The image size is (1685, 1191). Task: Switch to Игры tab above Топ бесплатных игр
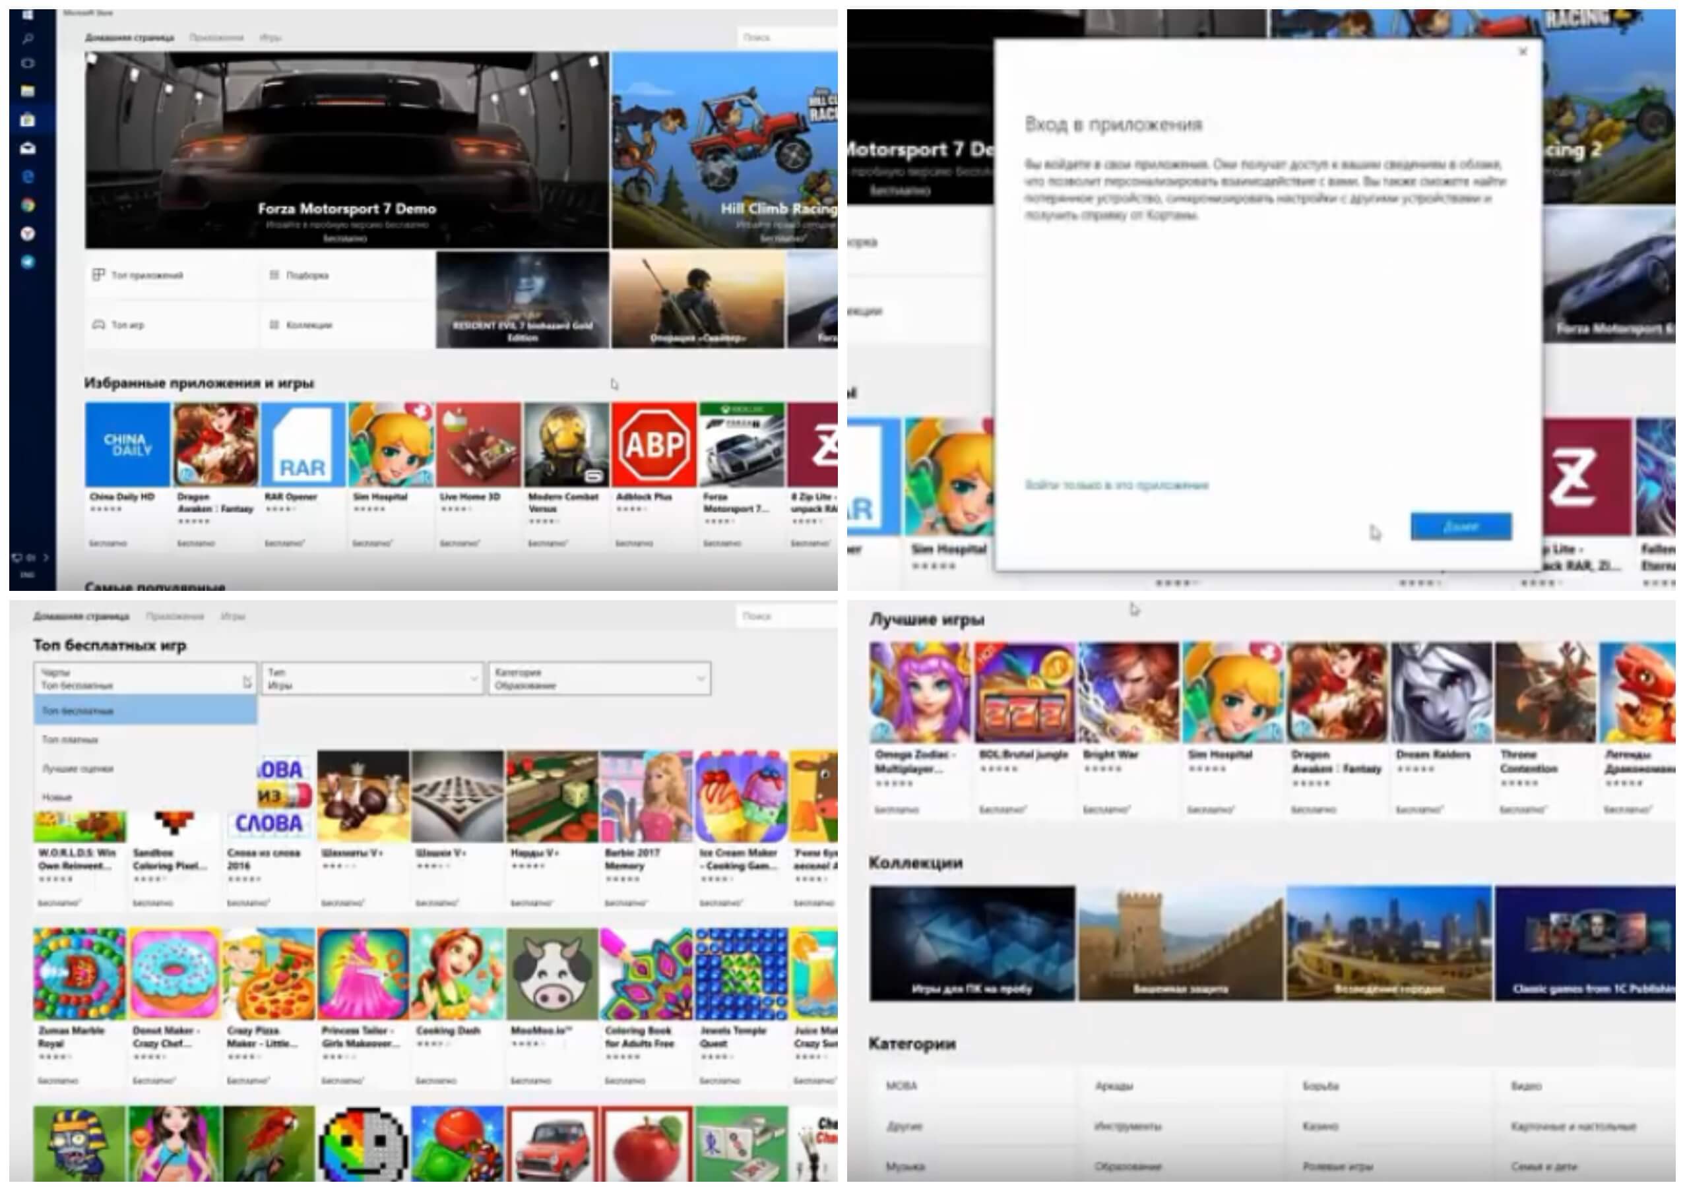tap(233, 616)
